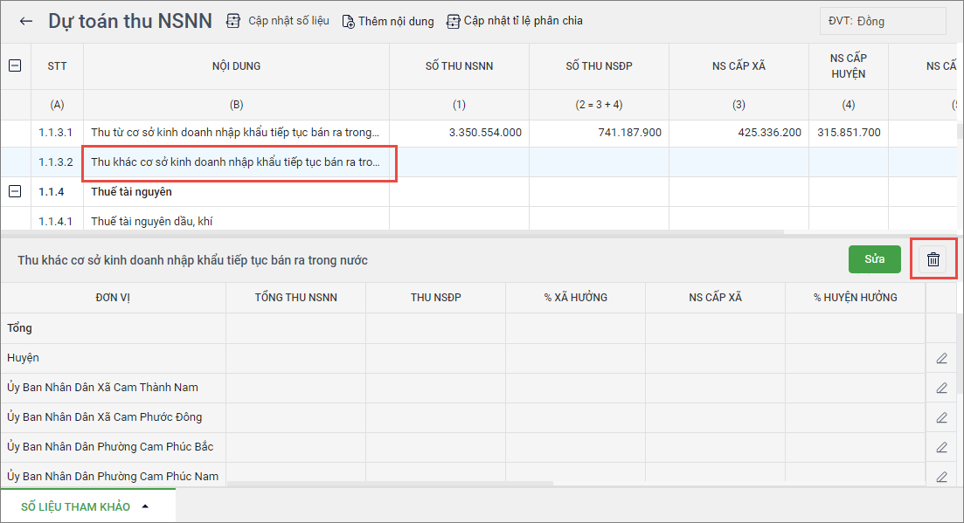
Task: Collapse the Thuế tài nguyên group
Action: coord(15,191)
